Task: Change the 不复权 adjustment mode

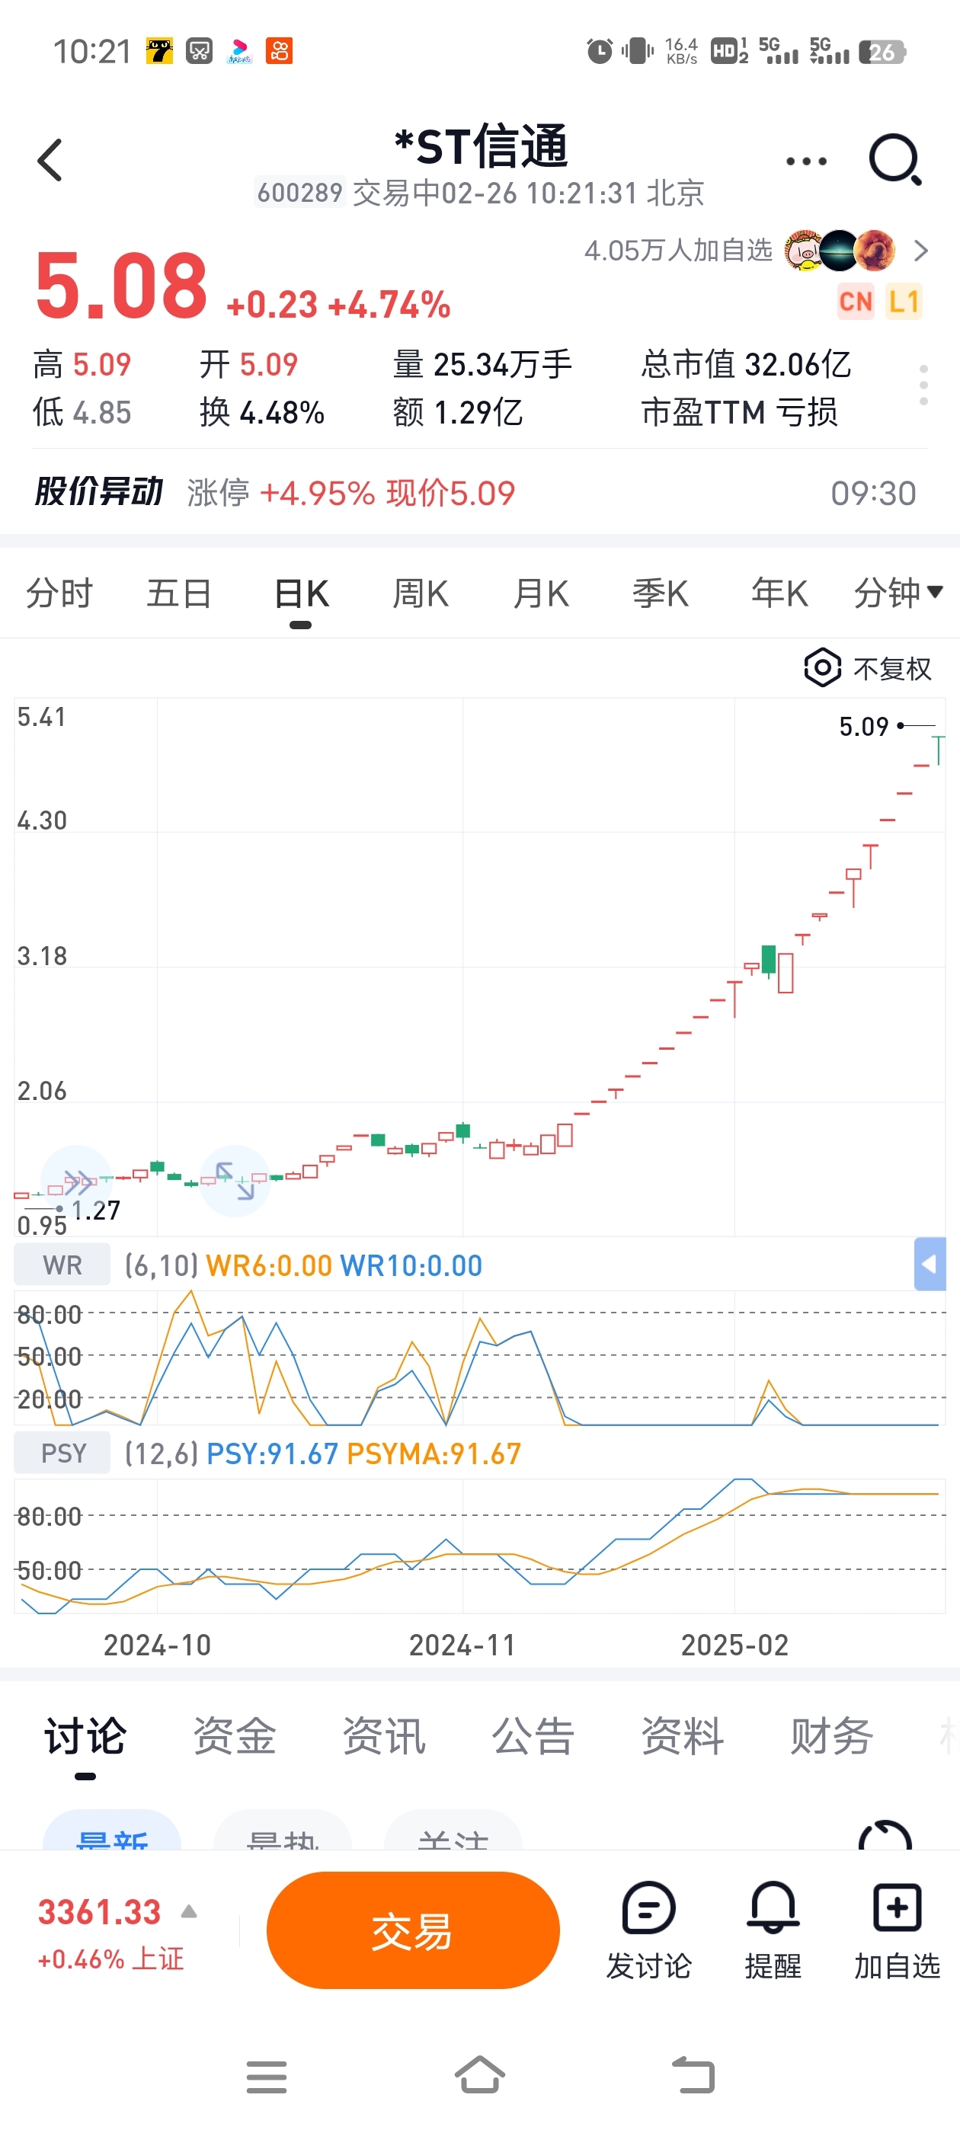Action: click(892, 668)
